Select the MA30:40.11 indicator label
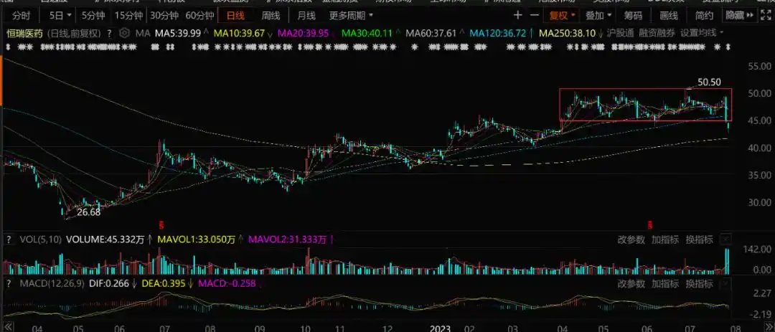Image resolution: width=775 pixels, height=332 pixels. tap(367, 34)
